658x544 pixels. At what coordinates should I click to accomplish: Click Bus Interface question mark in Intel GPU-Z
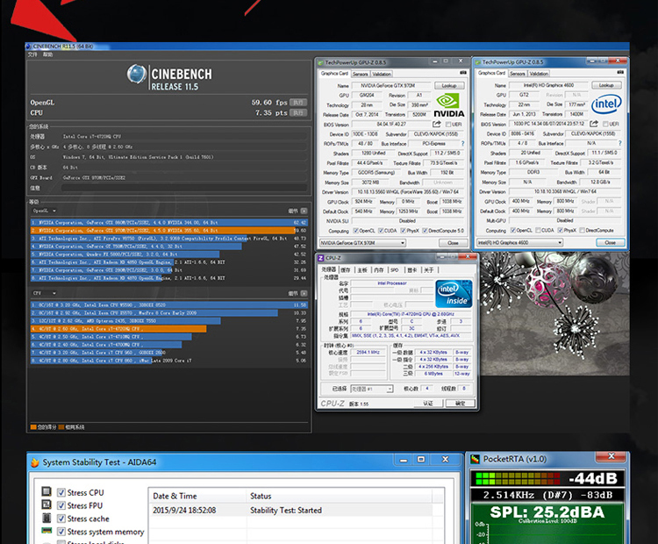click(619, 143)
